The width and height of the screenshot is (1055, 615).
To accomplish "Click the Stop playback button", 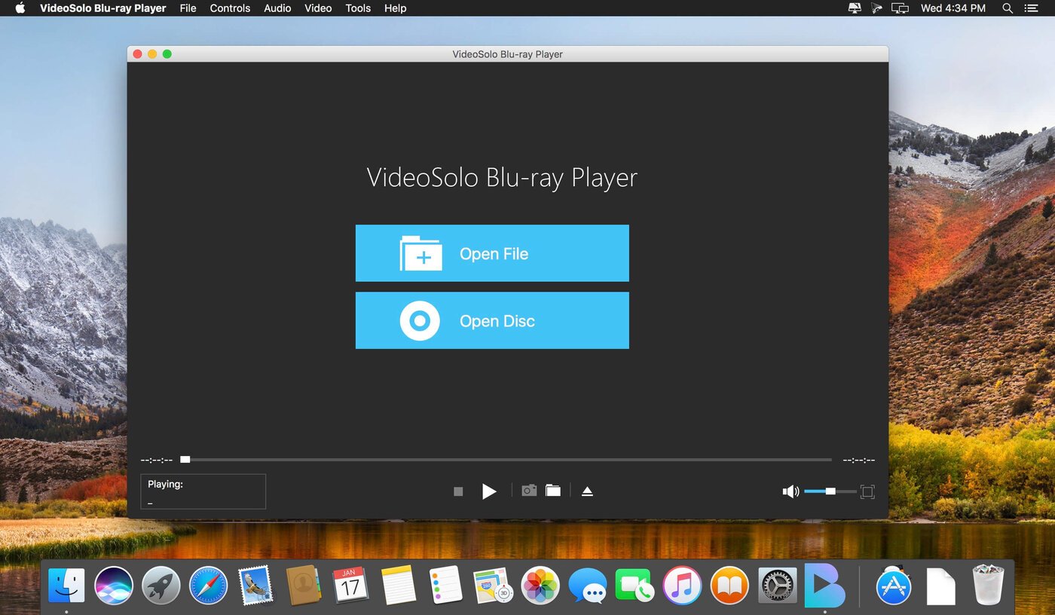I will [458, 491].
